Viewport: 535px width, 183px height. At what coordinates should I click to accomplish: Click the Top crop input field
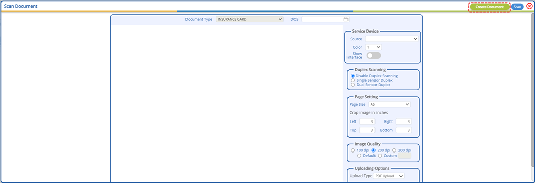[x=367, y=130]
